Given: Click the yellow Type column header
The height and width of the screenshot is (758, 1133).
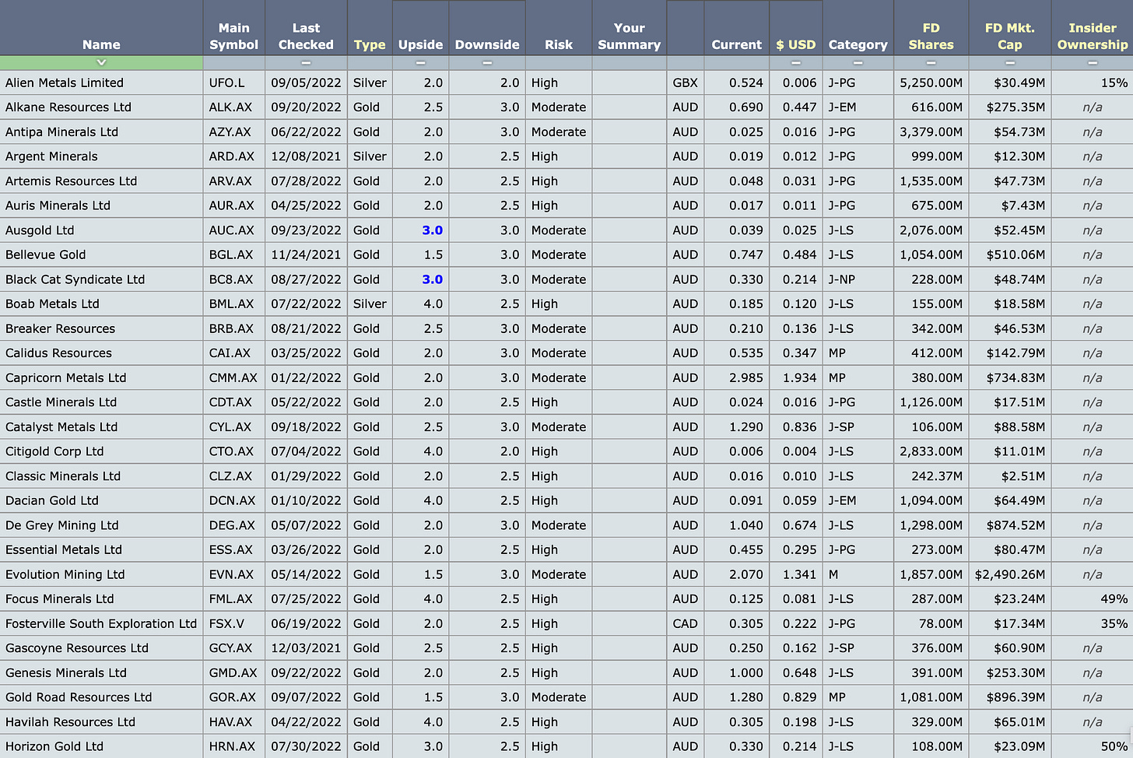Looking at the screenshot, I should coord(370,44).
